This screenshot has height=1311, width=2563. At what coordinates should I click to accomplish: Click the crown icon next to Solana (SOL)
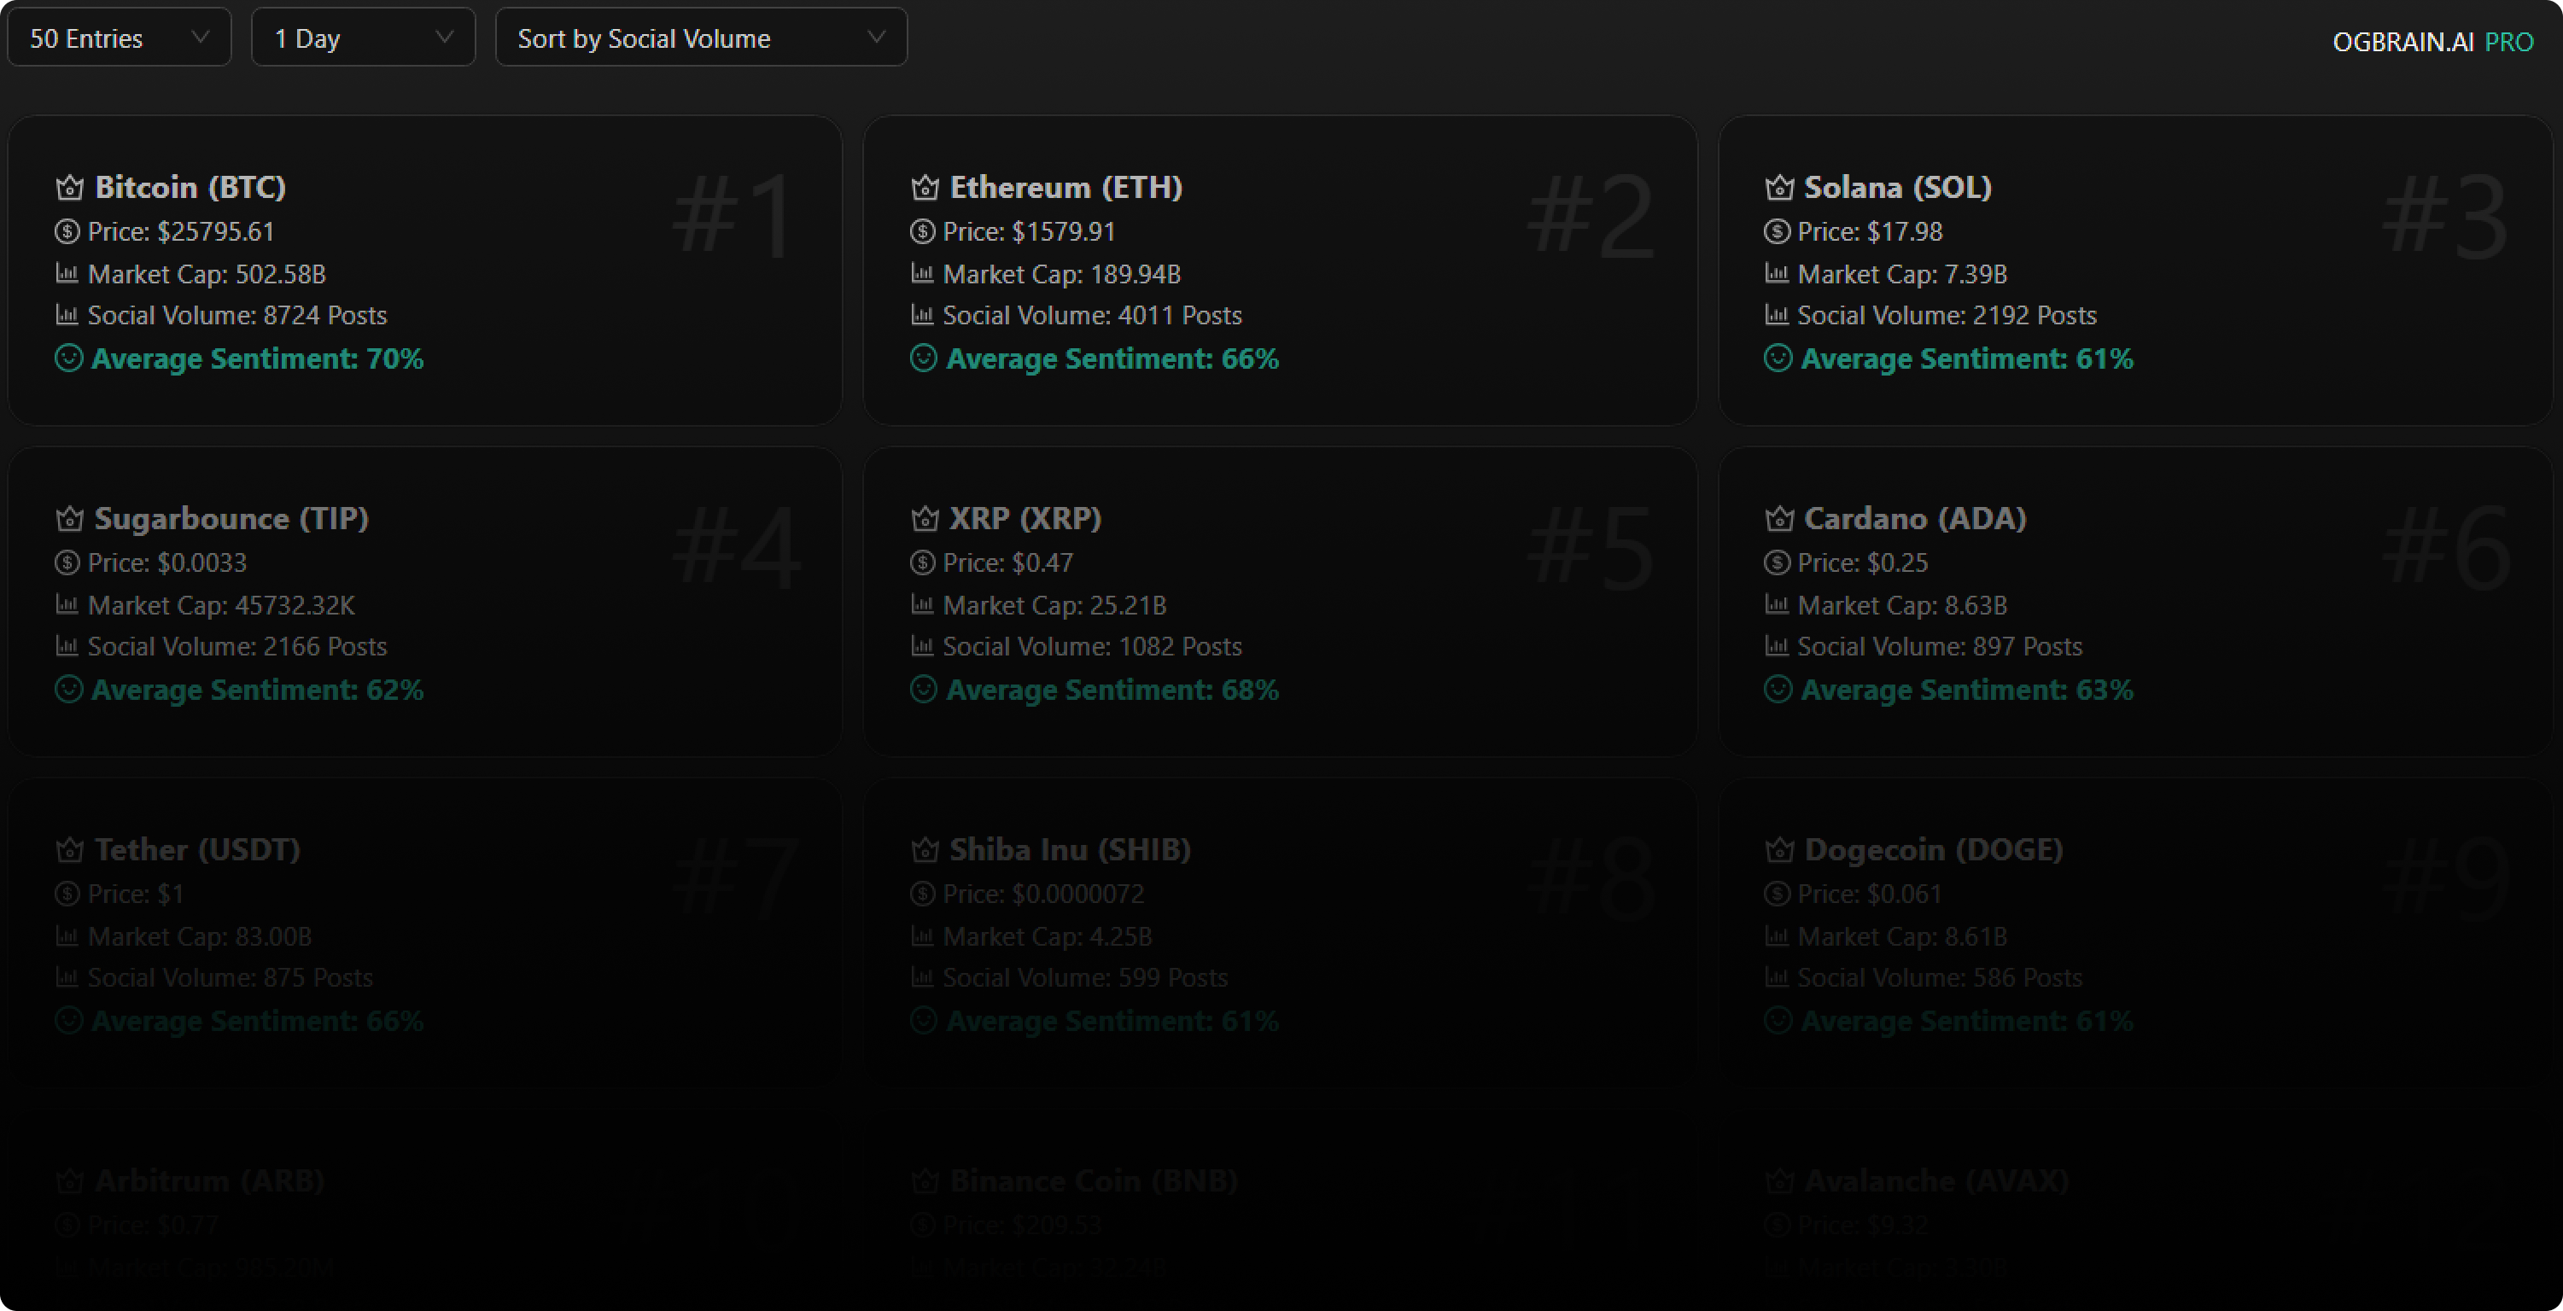(x=1779, y=187)
